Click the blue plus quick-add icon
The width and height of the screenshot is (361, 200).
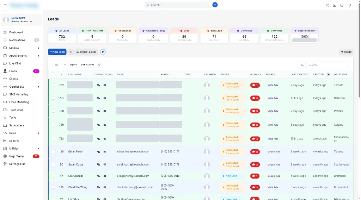click(x=215, y=5)
